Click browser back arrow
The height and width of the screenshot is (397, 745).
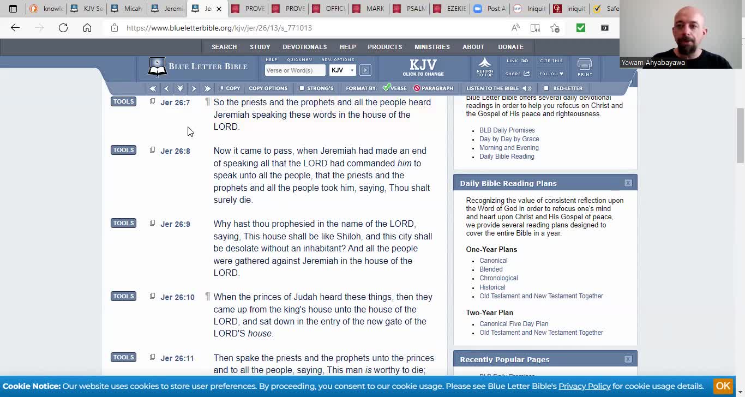(15, 28)
